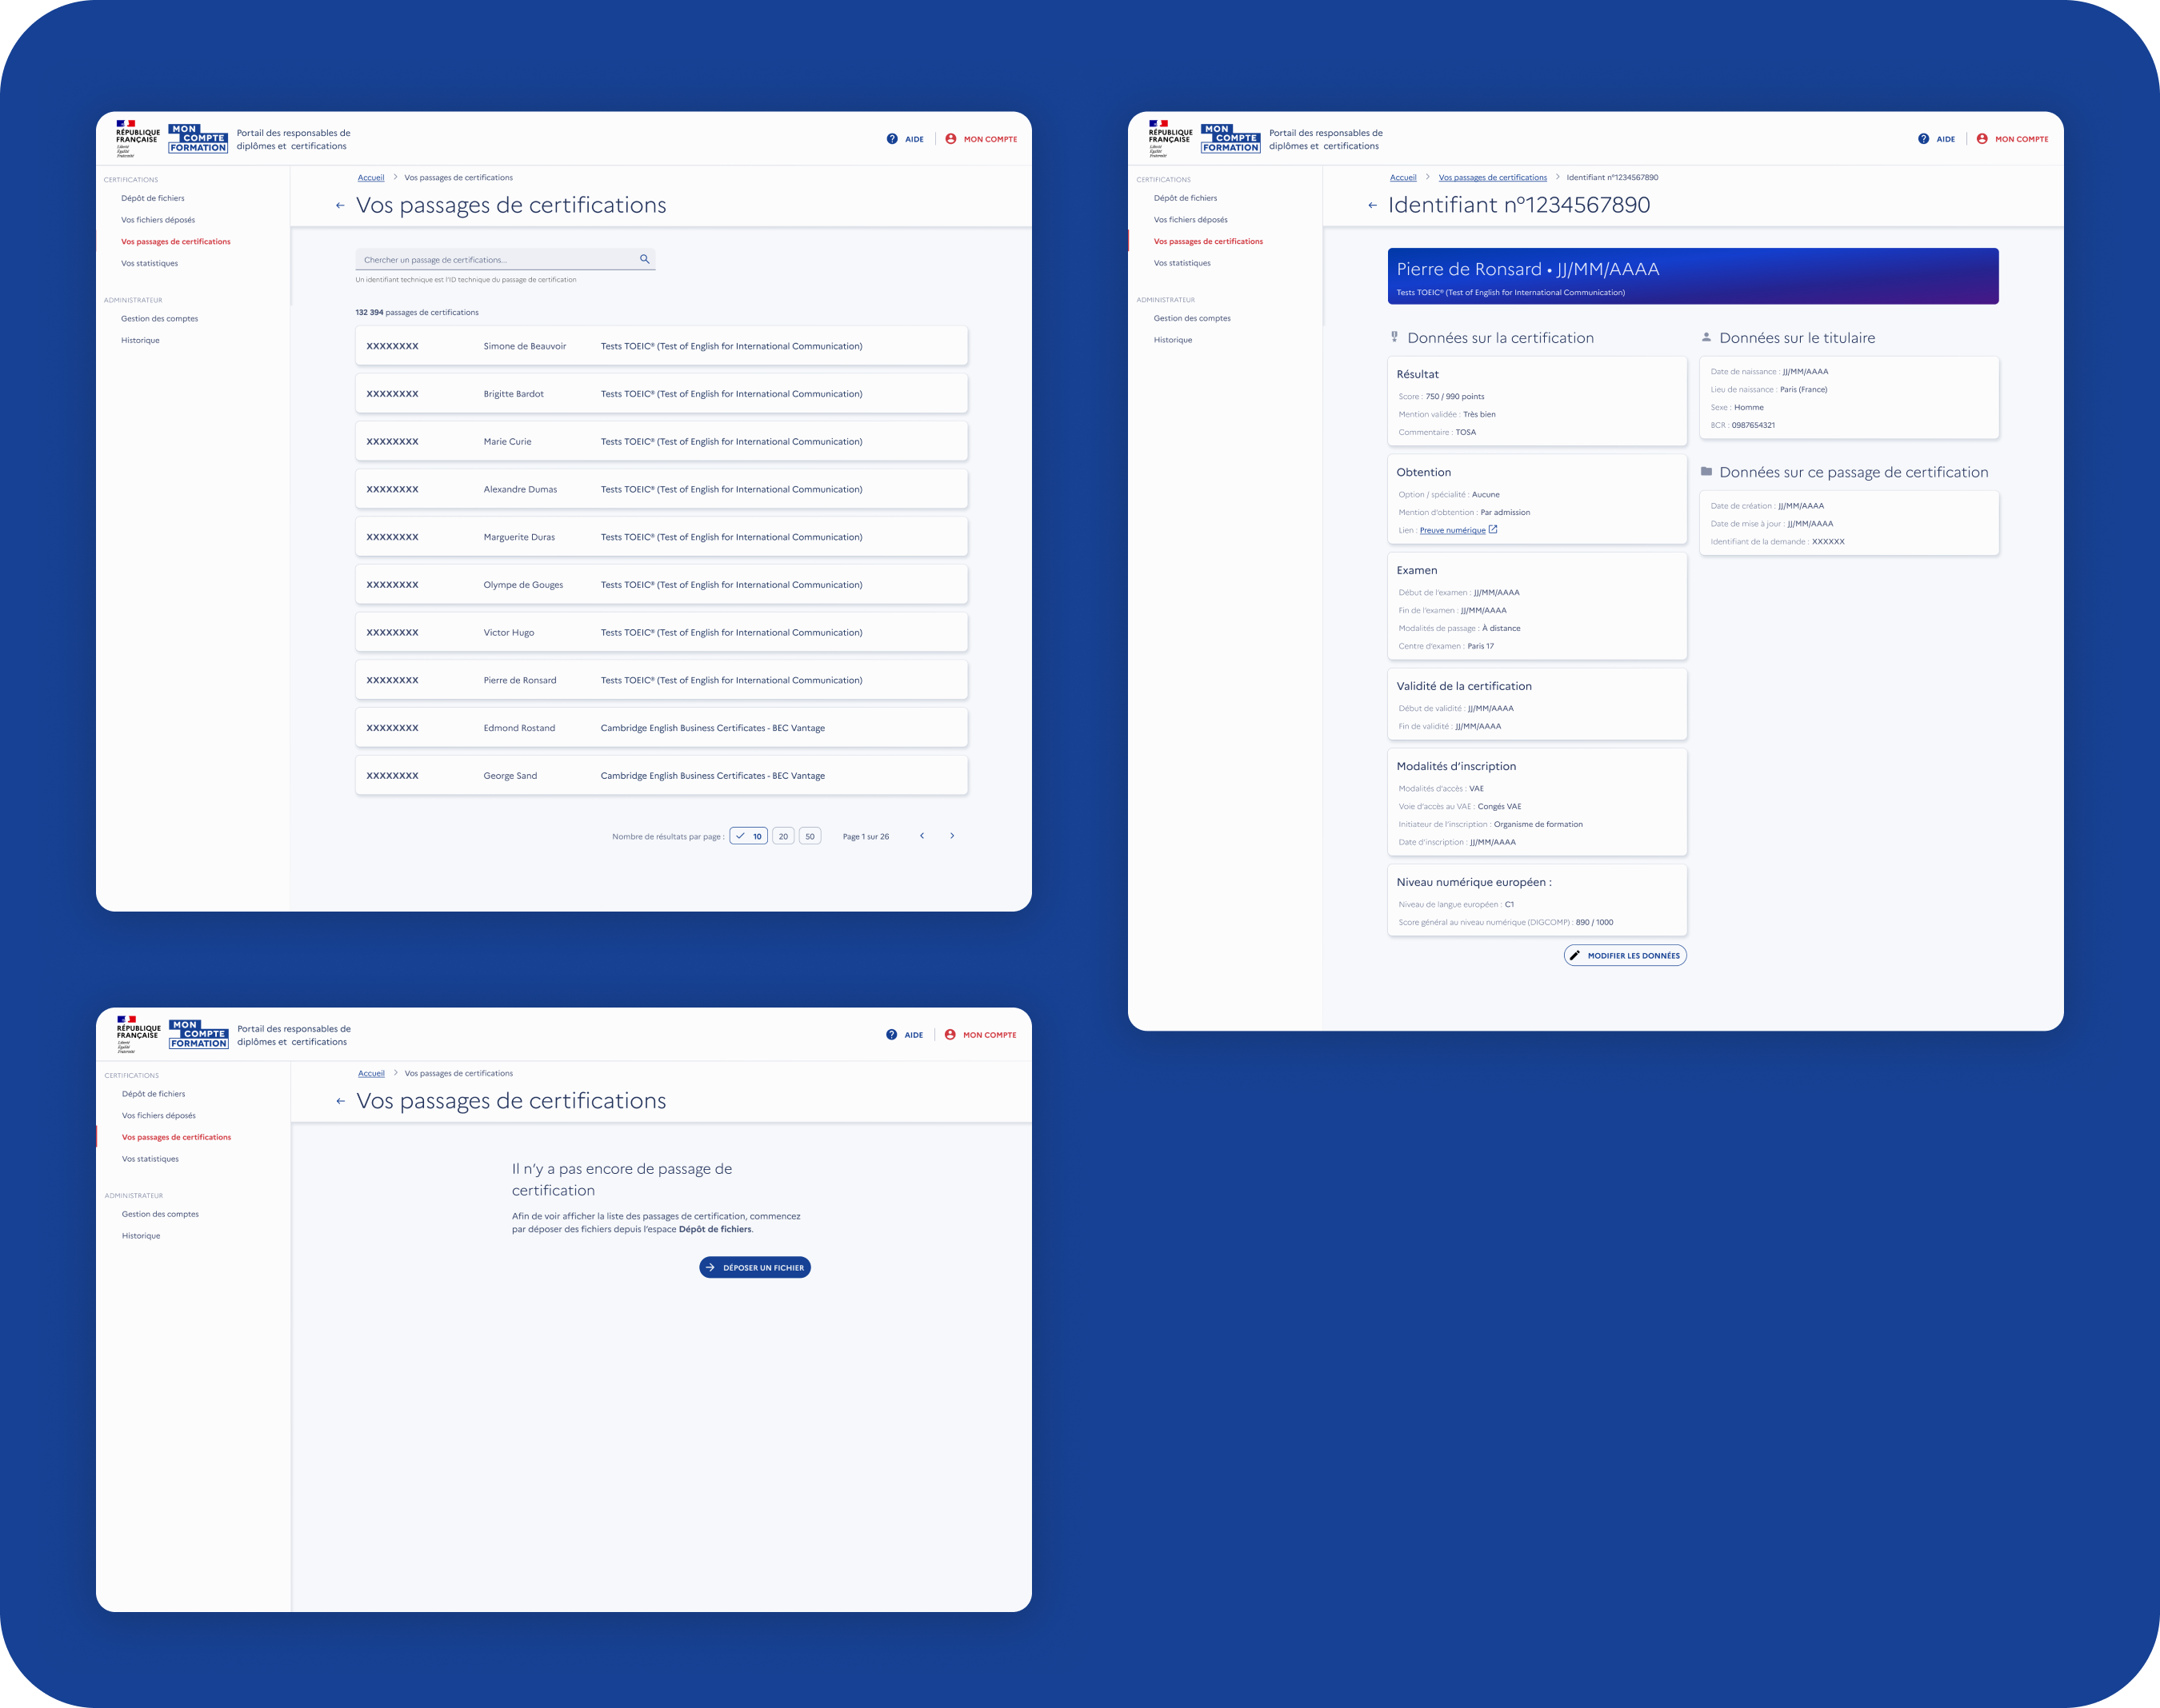
Task: Click the back arrow beside Identifiant n°1234567890
Action: (1372, 204)
